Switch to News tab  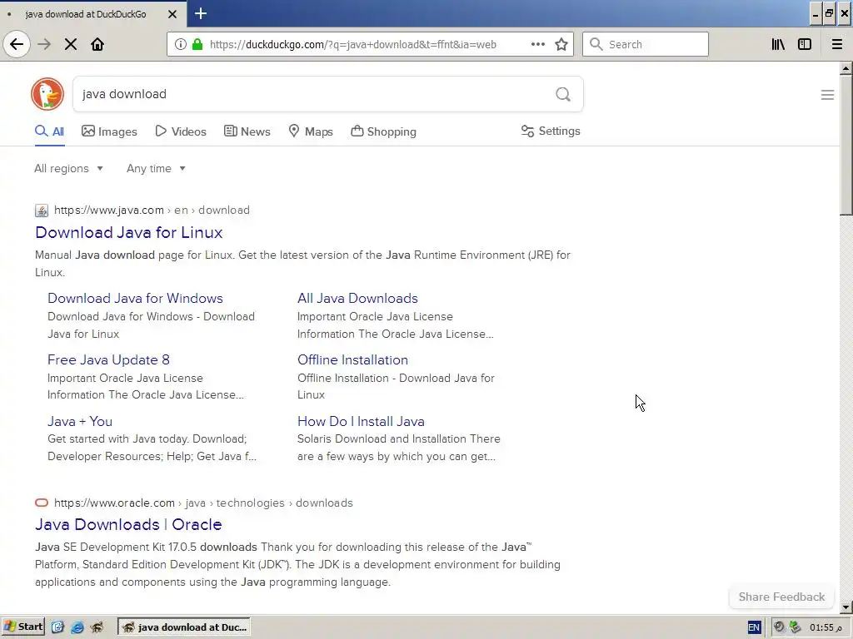[x=247, y=131]
